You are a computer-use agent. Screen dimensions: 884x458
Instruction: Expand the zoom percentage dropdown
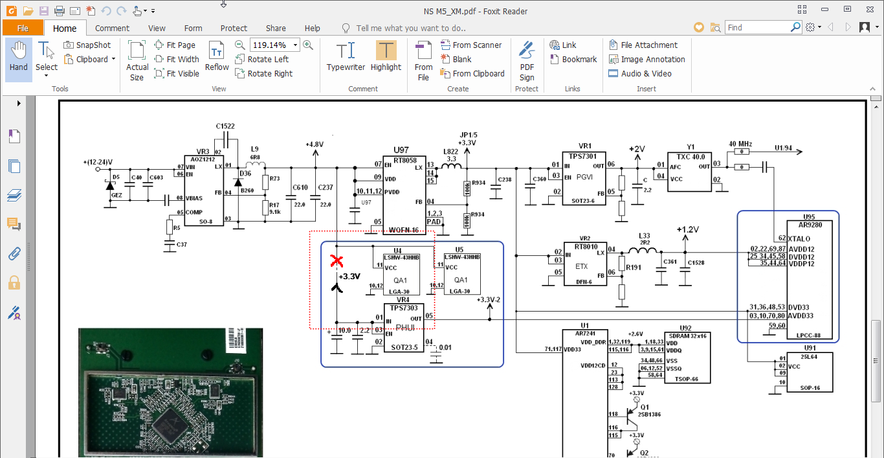coord(295,45)
